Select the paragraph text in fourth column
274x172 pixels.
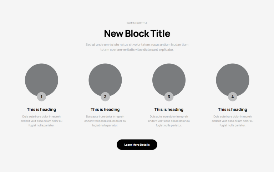coord(233,121)
